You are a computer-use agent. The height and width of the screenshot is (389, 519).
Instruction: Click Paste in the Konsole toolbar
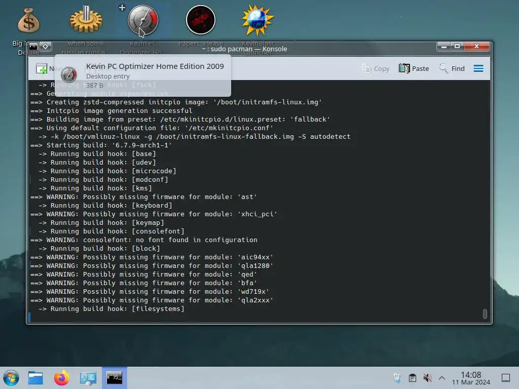(x=414, y=68)
